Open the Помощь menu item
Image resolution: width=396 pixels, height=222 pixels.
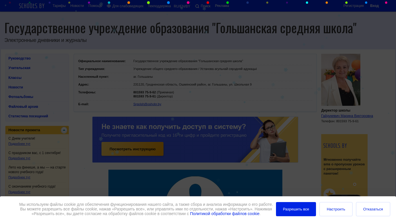[x=95, y=6]
